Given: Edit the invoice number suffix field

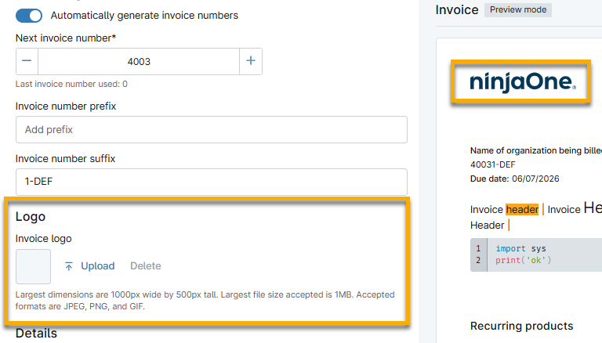Looking at the screenshot, I should point(212,182).
